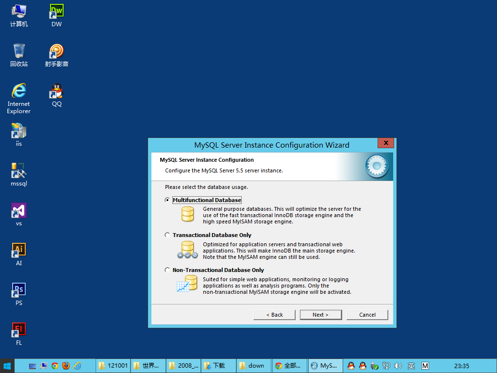Screen dimensions: 497x373
Task: Toggle the 英 input language indicator
Action: click(x=411, y=366)
